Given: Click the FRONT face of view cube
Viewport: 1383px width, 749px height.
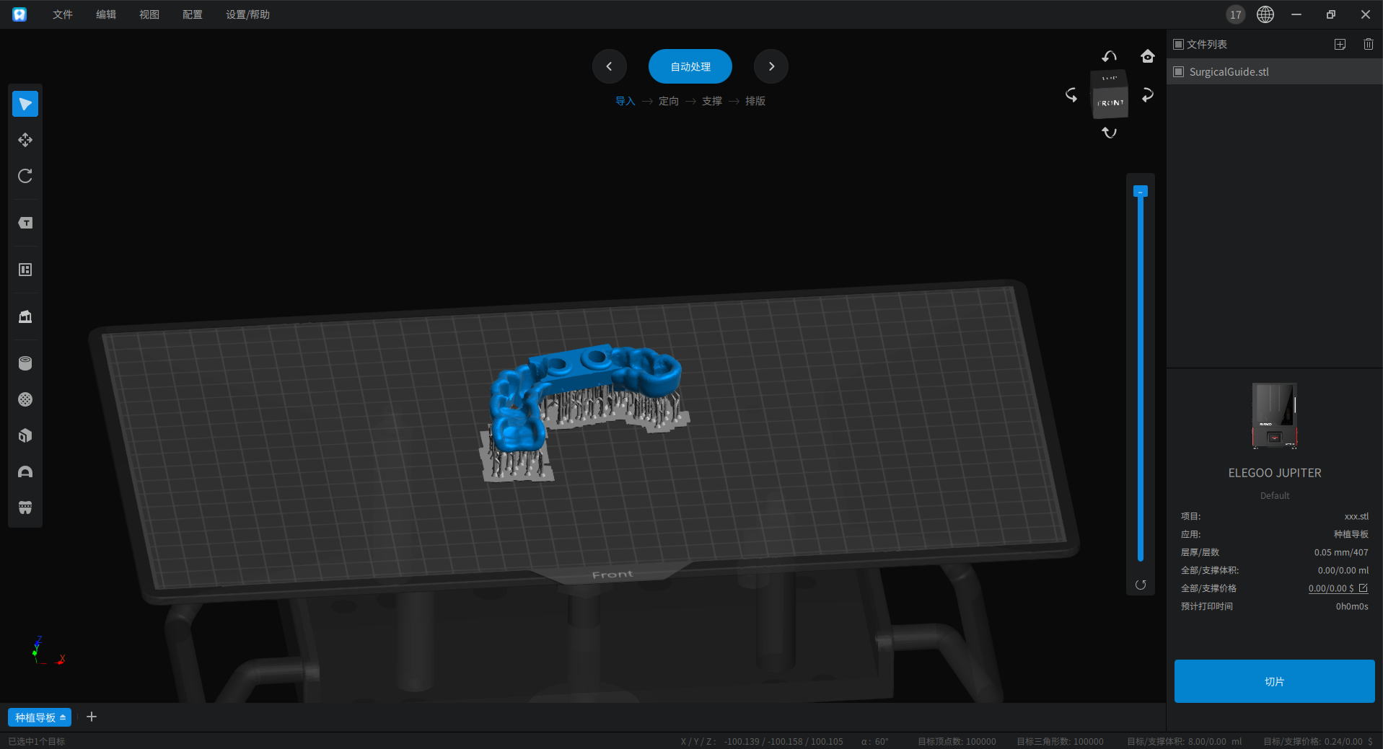Looking at the screenshot, I should tap(1110, 103).
